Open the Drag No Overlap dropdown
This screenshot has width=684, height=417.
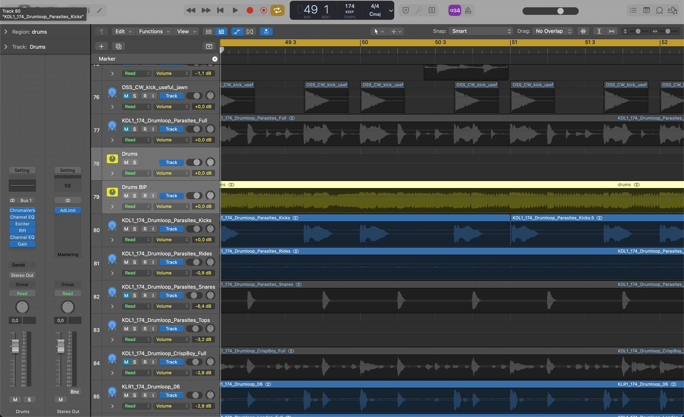pyautogui.click(x=553, y=31)
